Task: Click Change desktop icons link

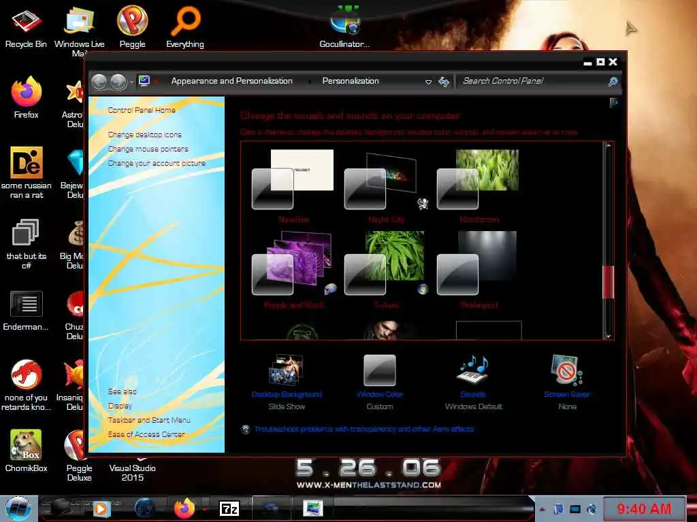Action: [144, 135]
